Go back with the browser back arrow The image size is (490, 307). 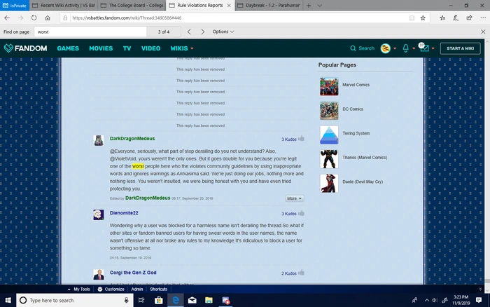[x=7, y=18]
